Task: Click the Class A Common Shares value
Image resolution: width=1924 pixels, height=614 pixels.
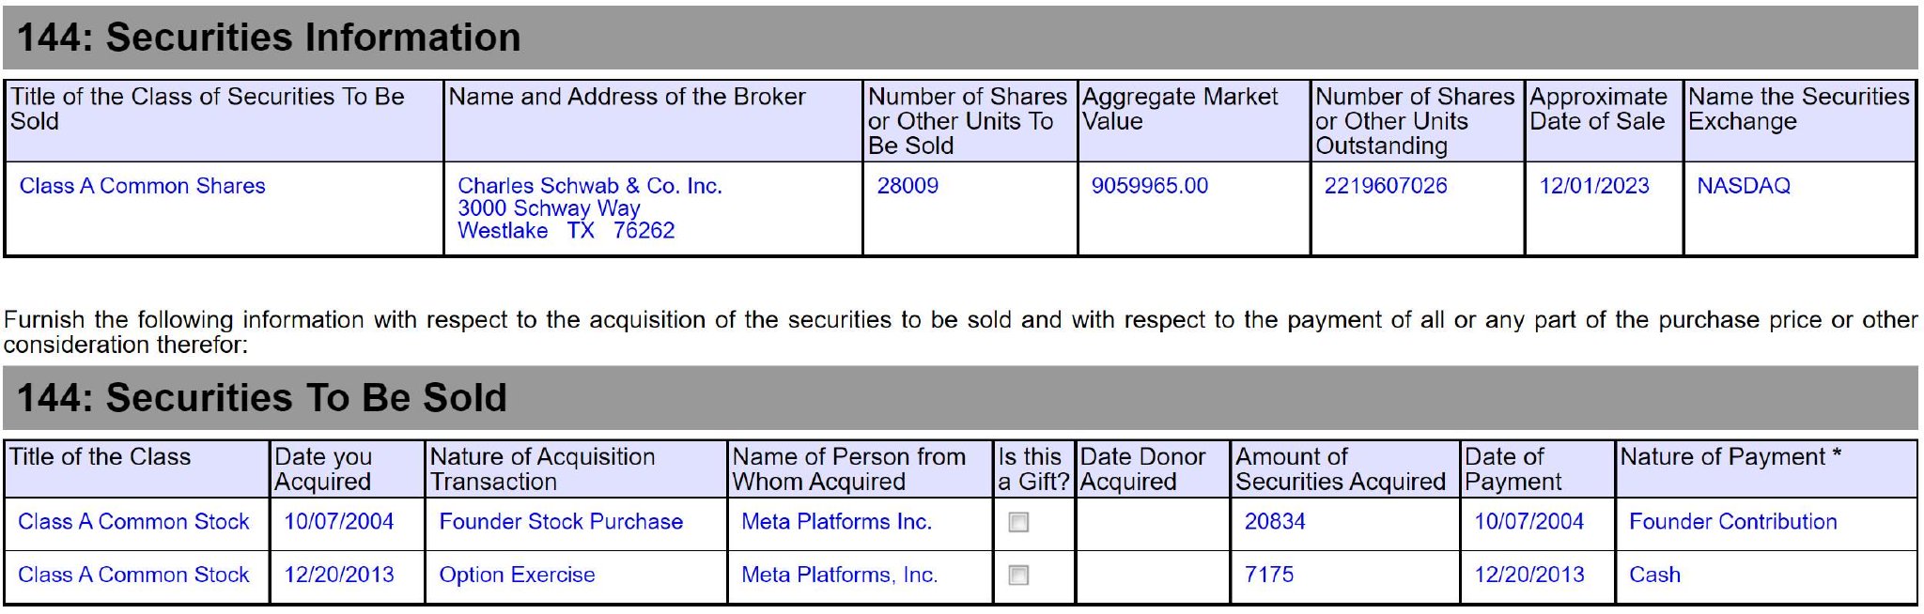Action: (x=143, y=186)
